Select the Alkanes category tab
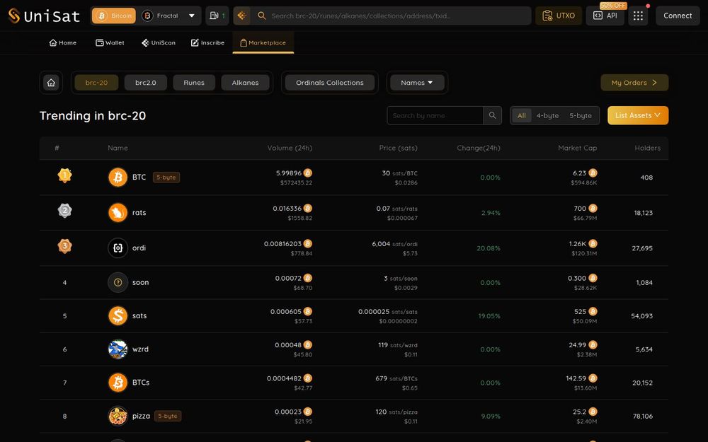The image size is (708, 442). (x=245, y=83)
